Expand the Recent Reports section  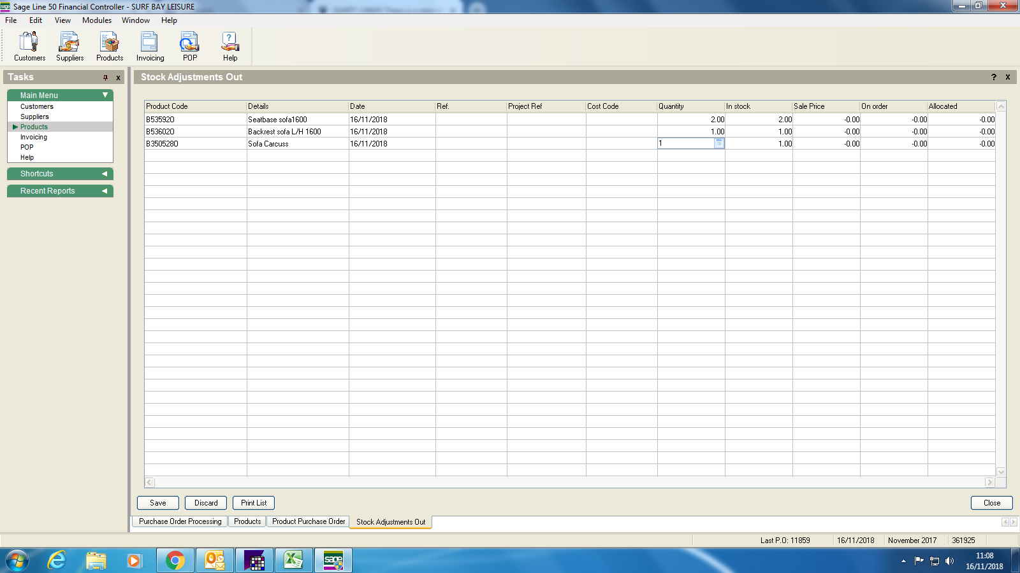pyautogui.click(x=105, y=191)
